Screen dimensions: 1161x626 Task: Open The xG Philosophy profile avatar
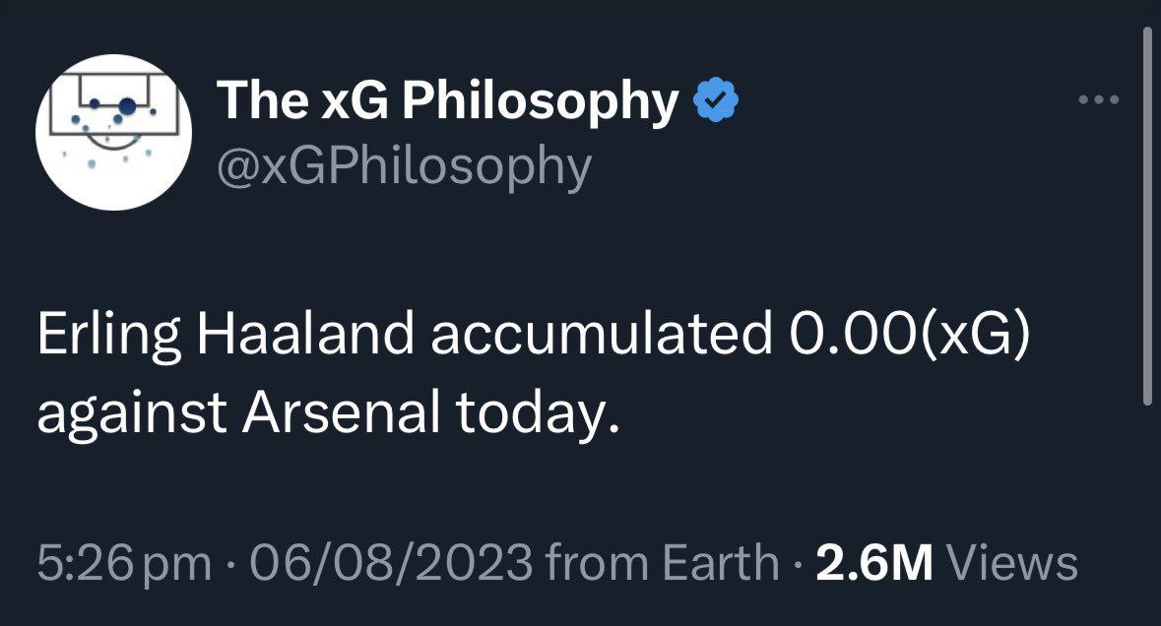pyautogui.click(x=111, y=132)
